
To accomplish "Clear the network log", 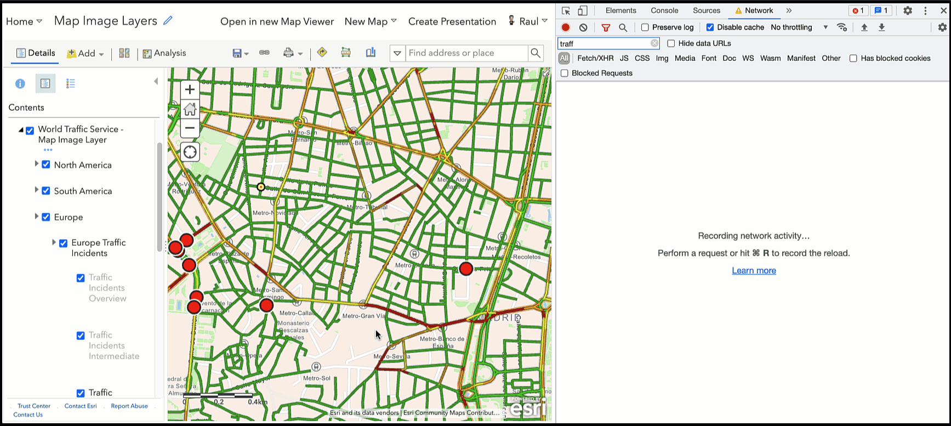I will pos(583,27).
